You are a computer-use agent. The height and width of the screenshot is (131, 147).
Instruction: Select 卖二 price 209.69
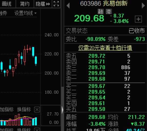point(97,73)
